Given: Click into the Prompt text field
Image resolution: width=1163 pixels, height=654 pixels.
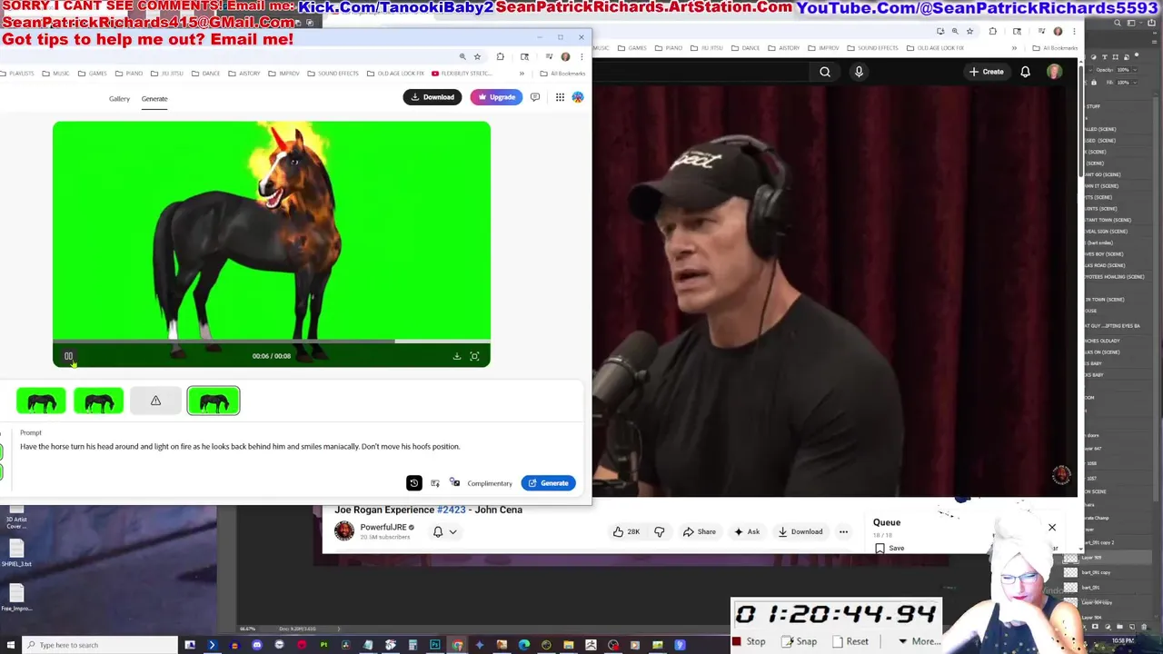Looking at the screenshot, I should point(240,446).
